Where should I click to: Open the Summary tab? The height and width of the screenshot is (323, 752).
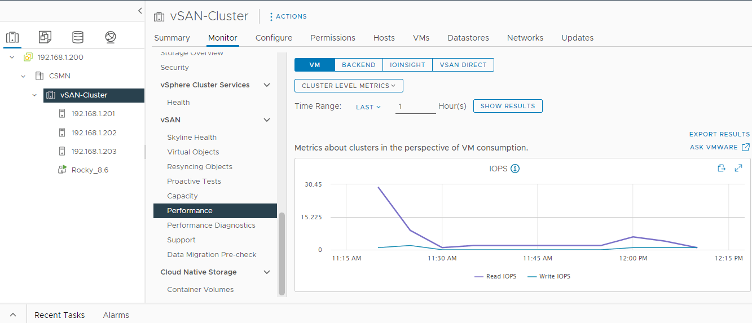point(172,38)
